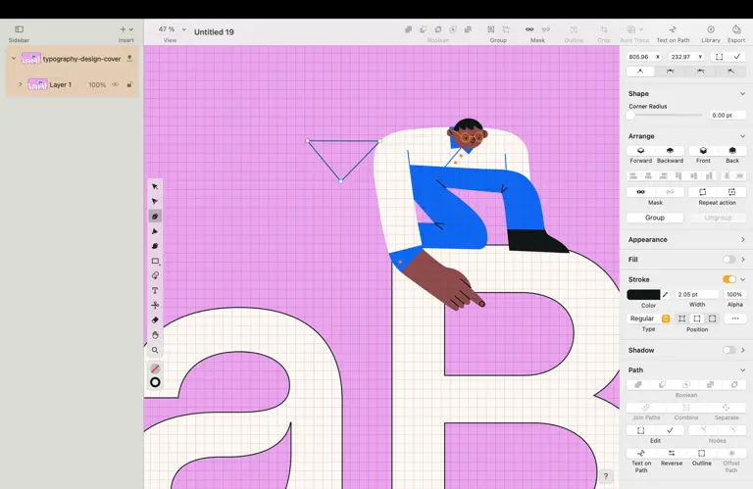
Task: Toggle visibility eye of Layer 1
Action: pyautogui.click(x=116, y=84)
